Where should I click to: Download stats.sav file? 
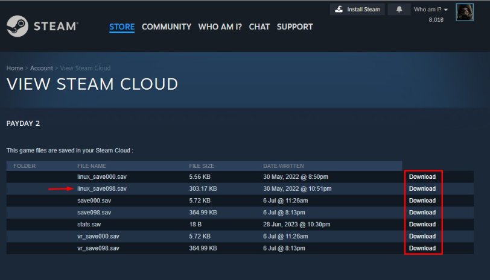(x=422, y=224)
